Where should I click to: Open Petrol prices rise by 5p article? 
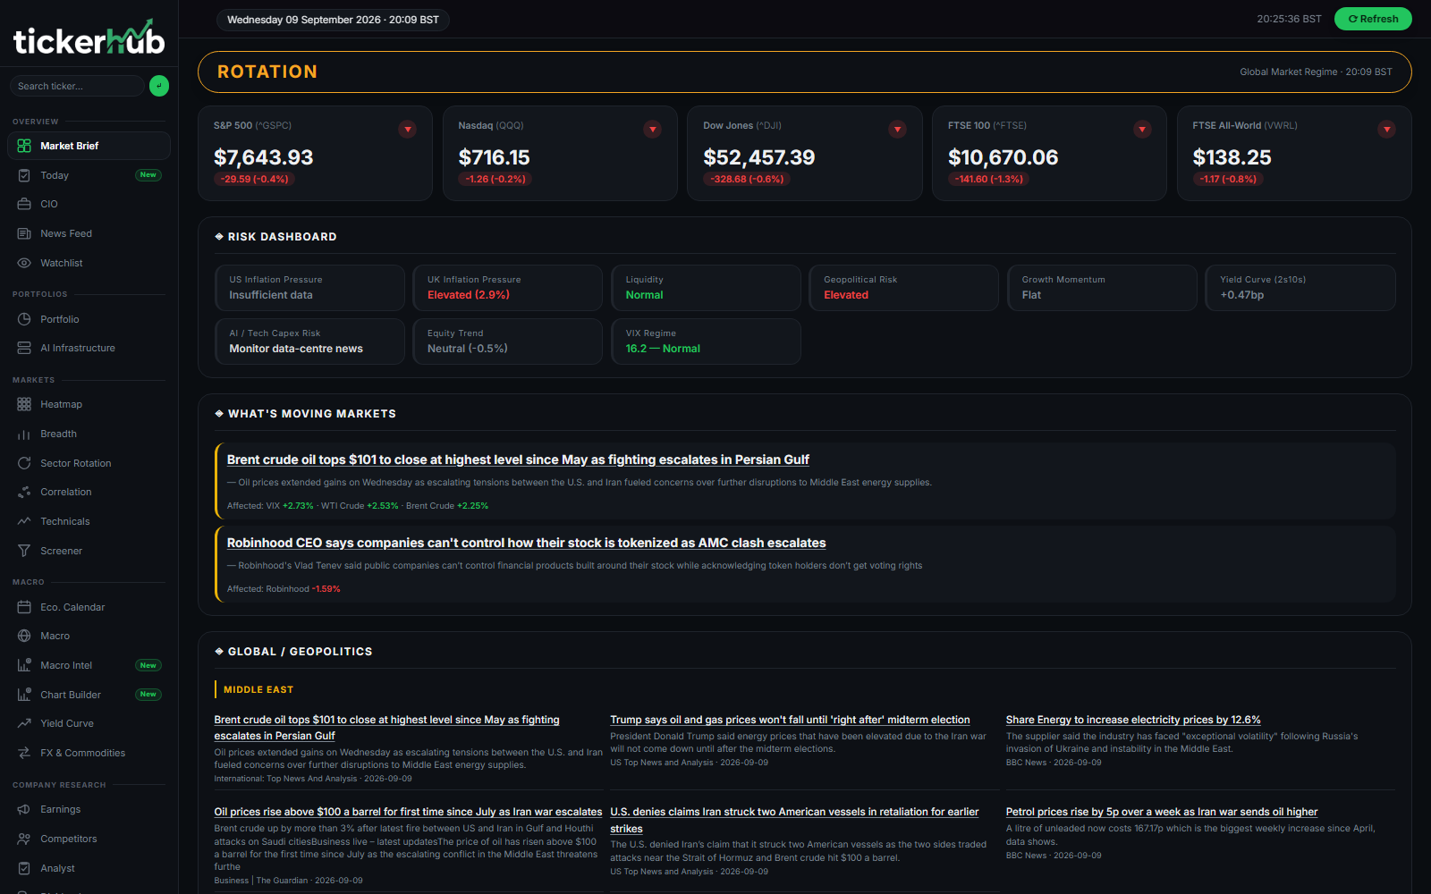pos(1162,812)
